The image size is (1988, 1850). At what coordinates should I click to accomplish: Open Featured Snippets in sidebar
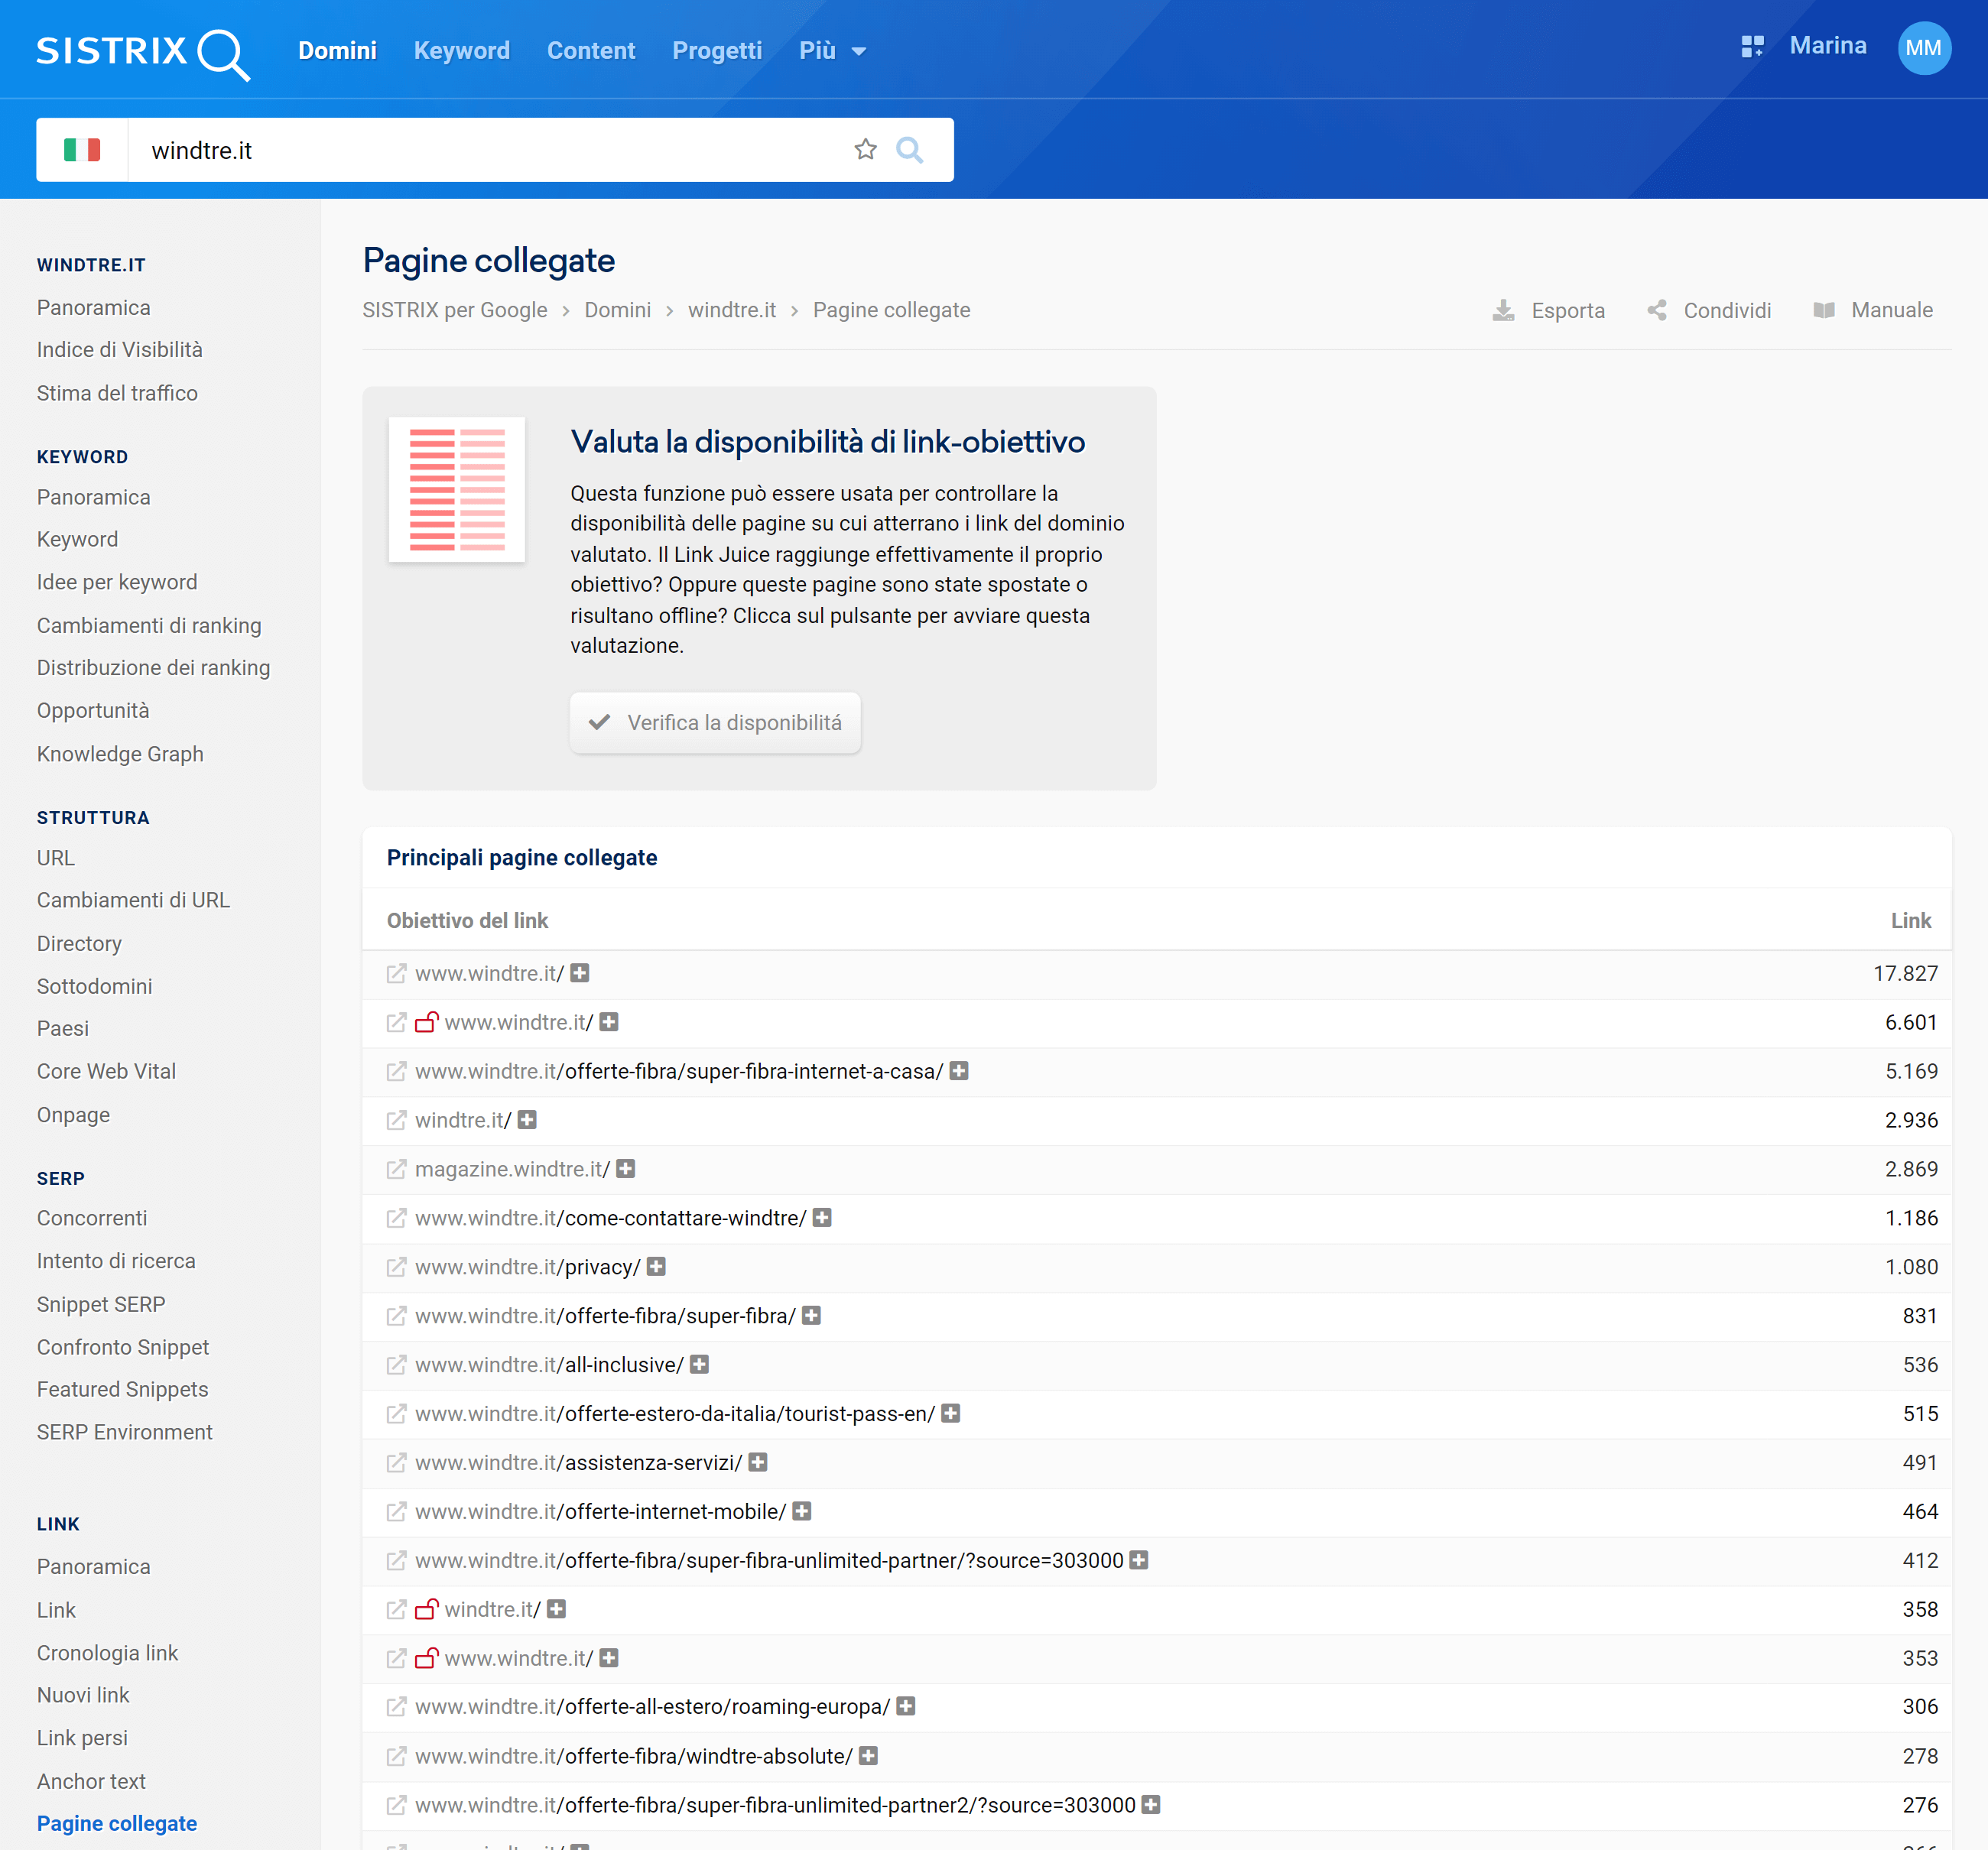point(123,1390)
